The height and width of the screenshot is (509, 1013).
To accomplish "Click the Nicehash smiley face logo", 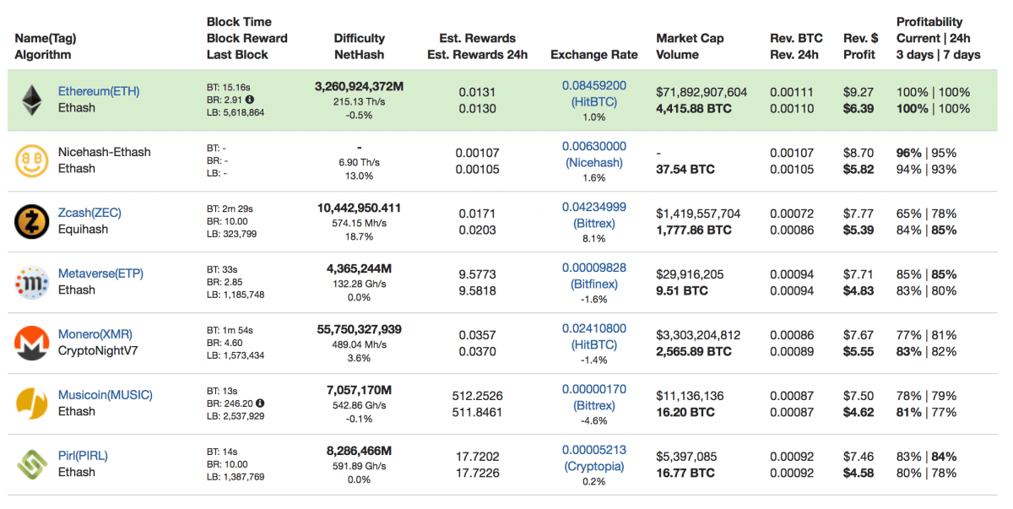I will click(x=32, y=160).
